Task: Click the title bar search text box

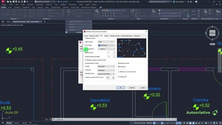Action: 159,1
